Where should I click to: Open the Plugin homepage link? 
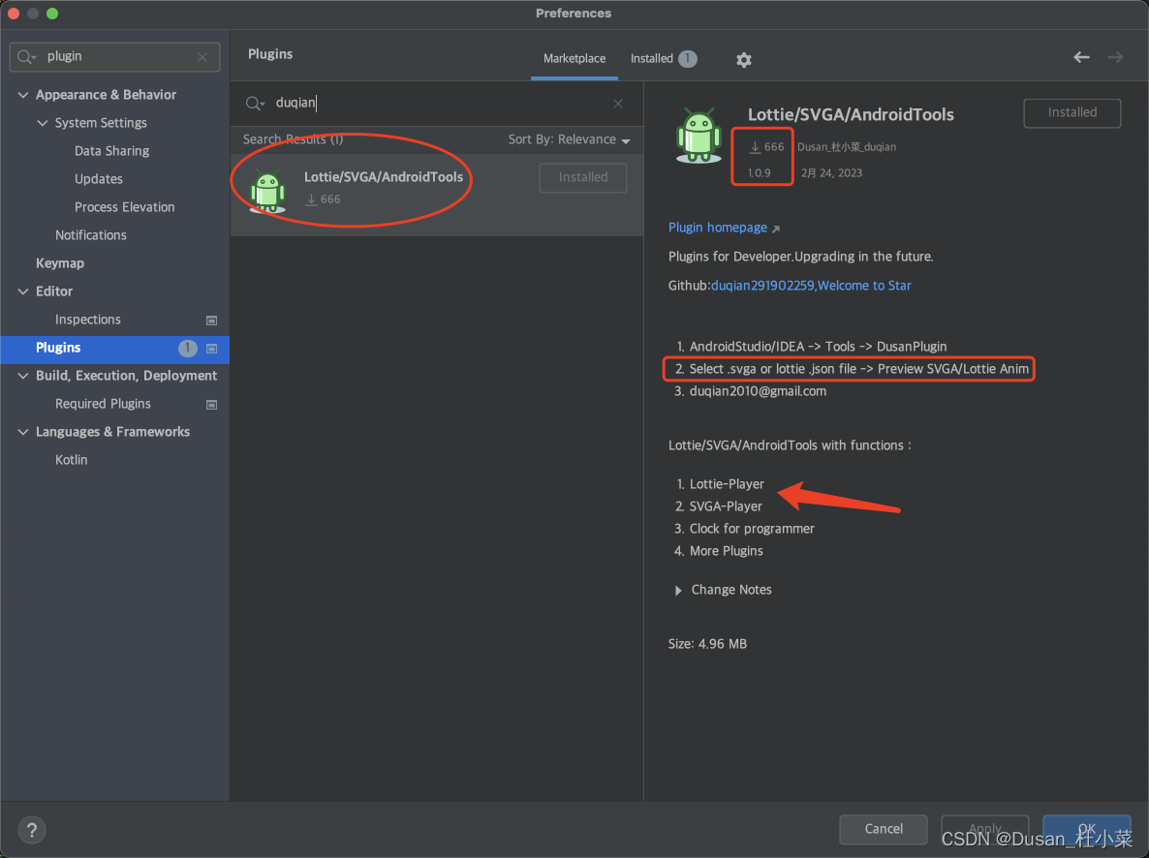pos(716,227)
